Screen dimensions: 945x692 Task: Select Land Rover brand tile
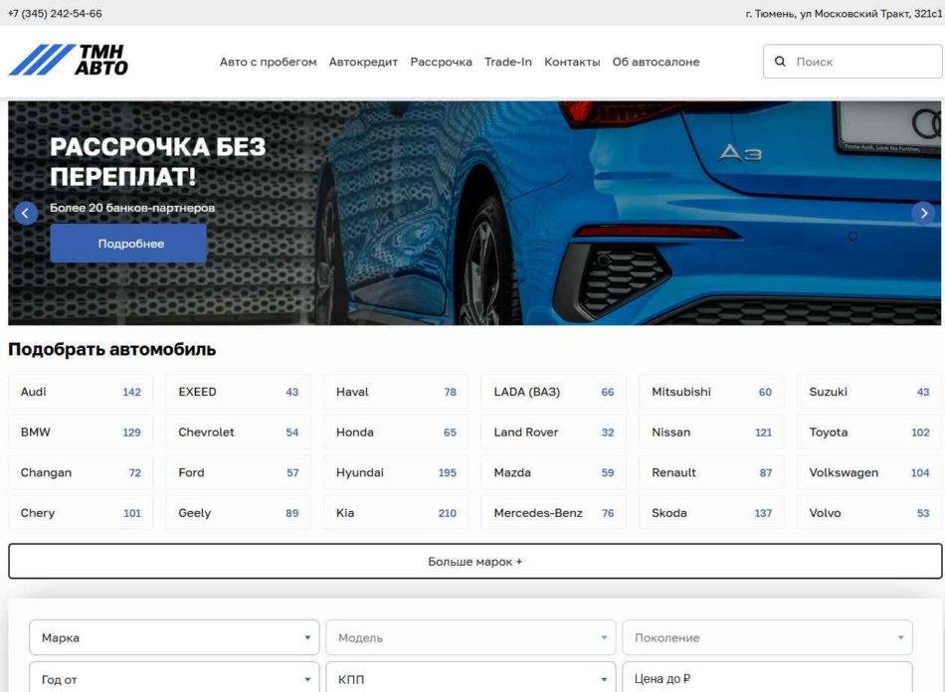tap(554, 432)
